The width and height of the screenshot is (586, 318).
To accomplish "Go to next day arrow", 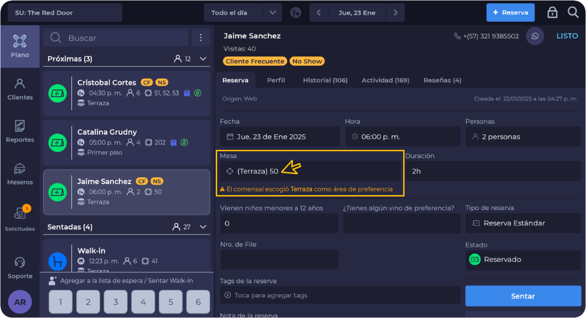I will [x=395, y=13].
